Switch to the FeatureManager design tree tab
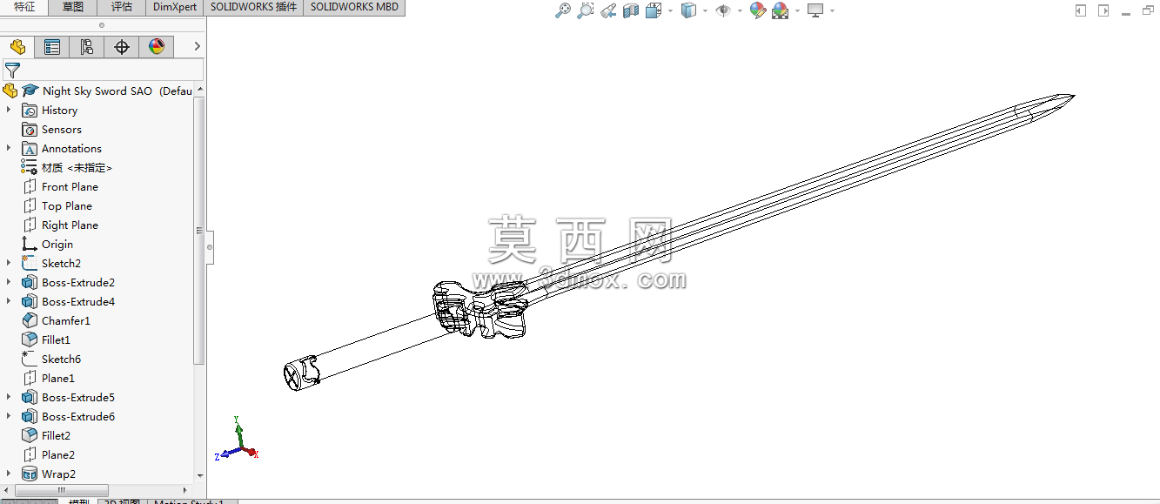 click(x=17, y=47)
